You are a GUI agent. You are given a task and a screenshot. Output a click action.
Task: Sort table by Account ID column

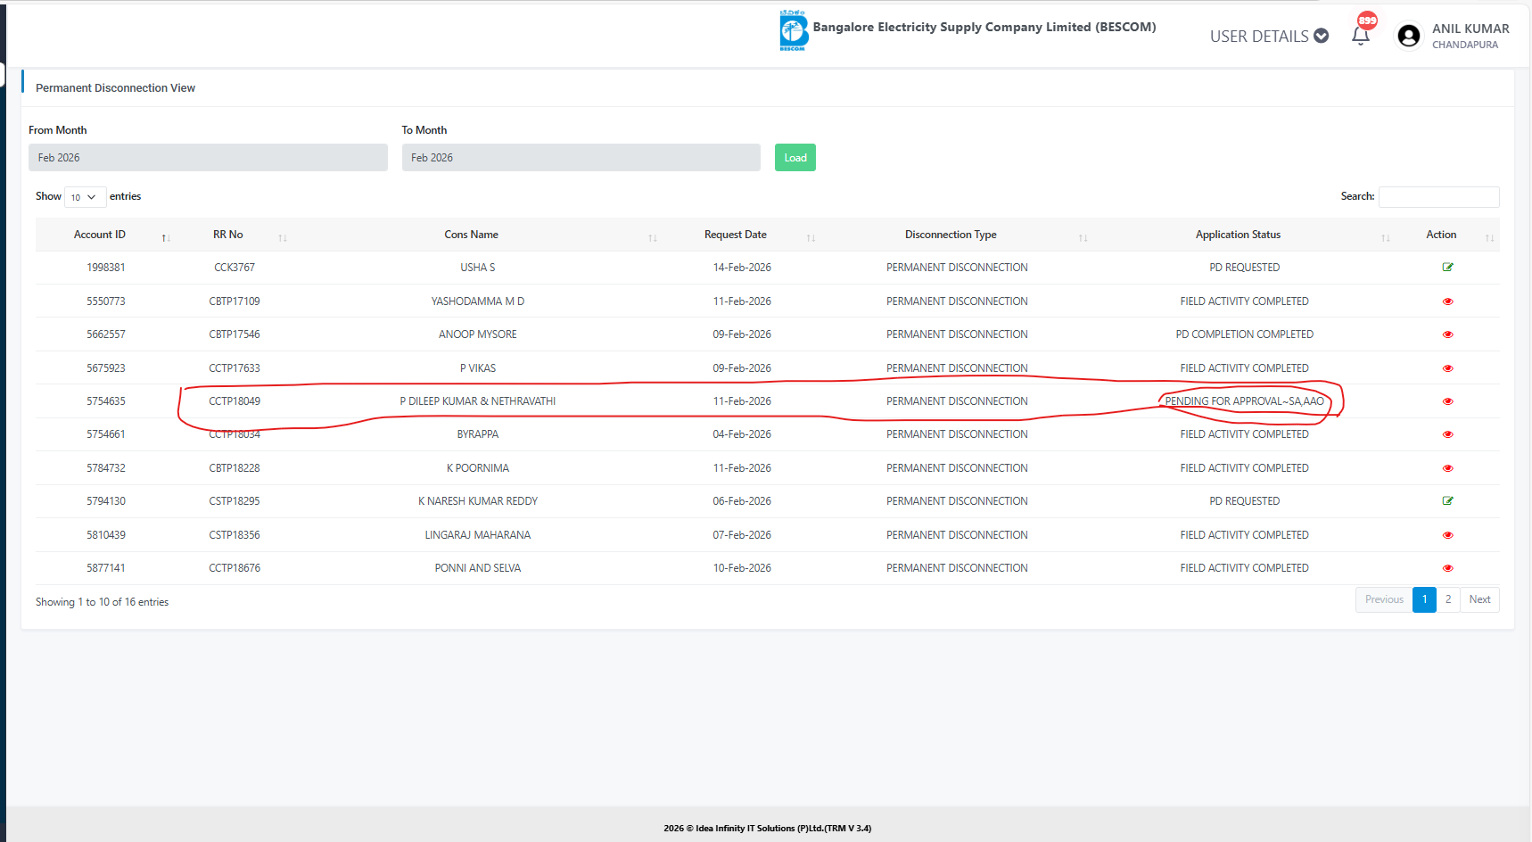point(100,235)
